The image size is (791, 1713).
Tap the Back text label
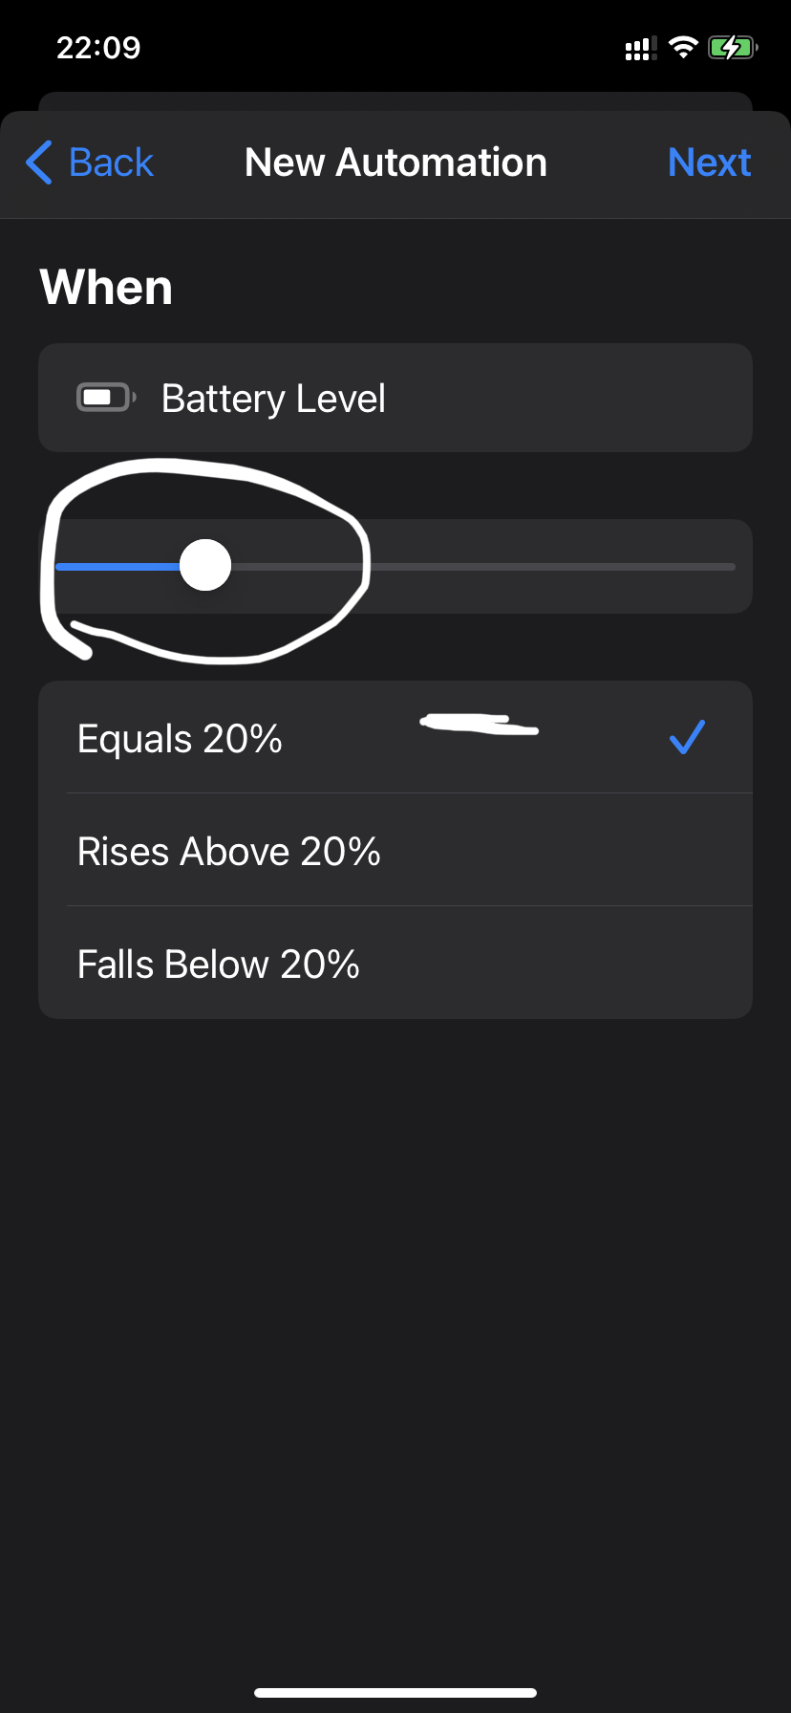pos(111,163)
